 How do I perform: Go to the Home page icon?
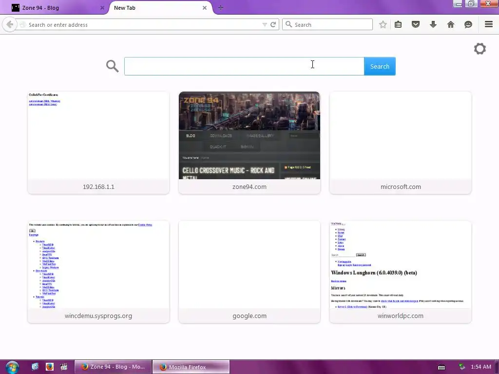point(451,24)
